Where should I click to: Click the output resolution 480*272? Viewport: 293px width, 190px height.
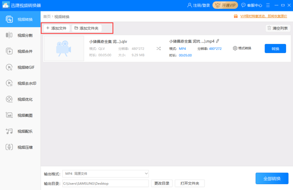click(215, 49)
